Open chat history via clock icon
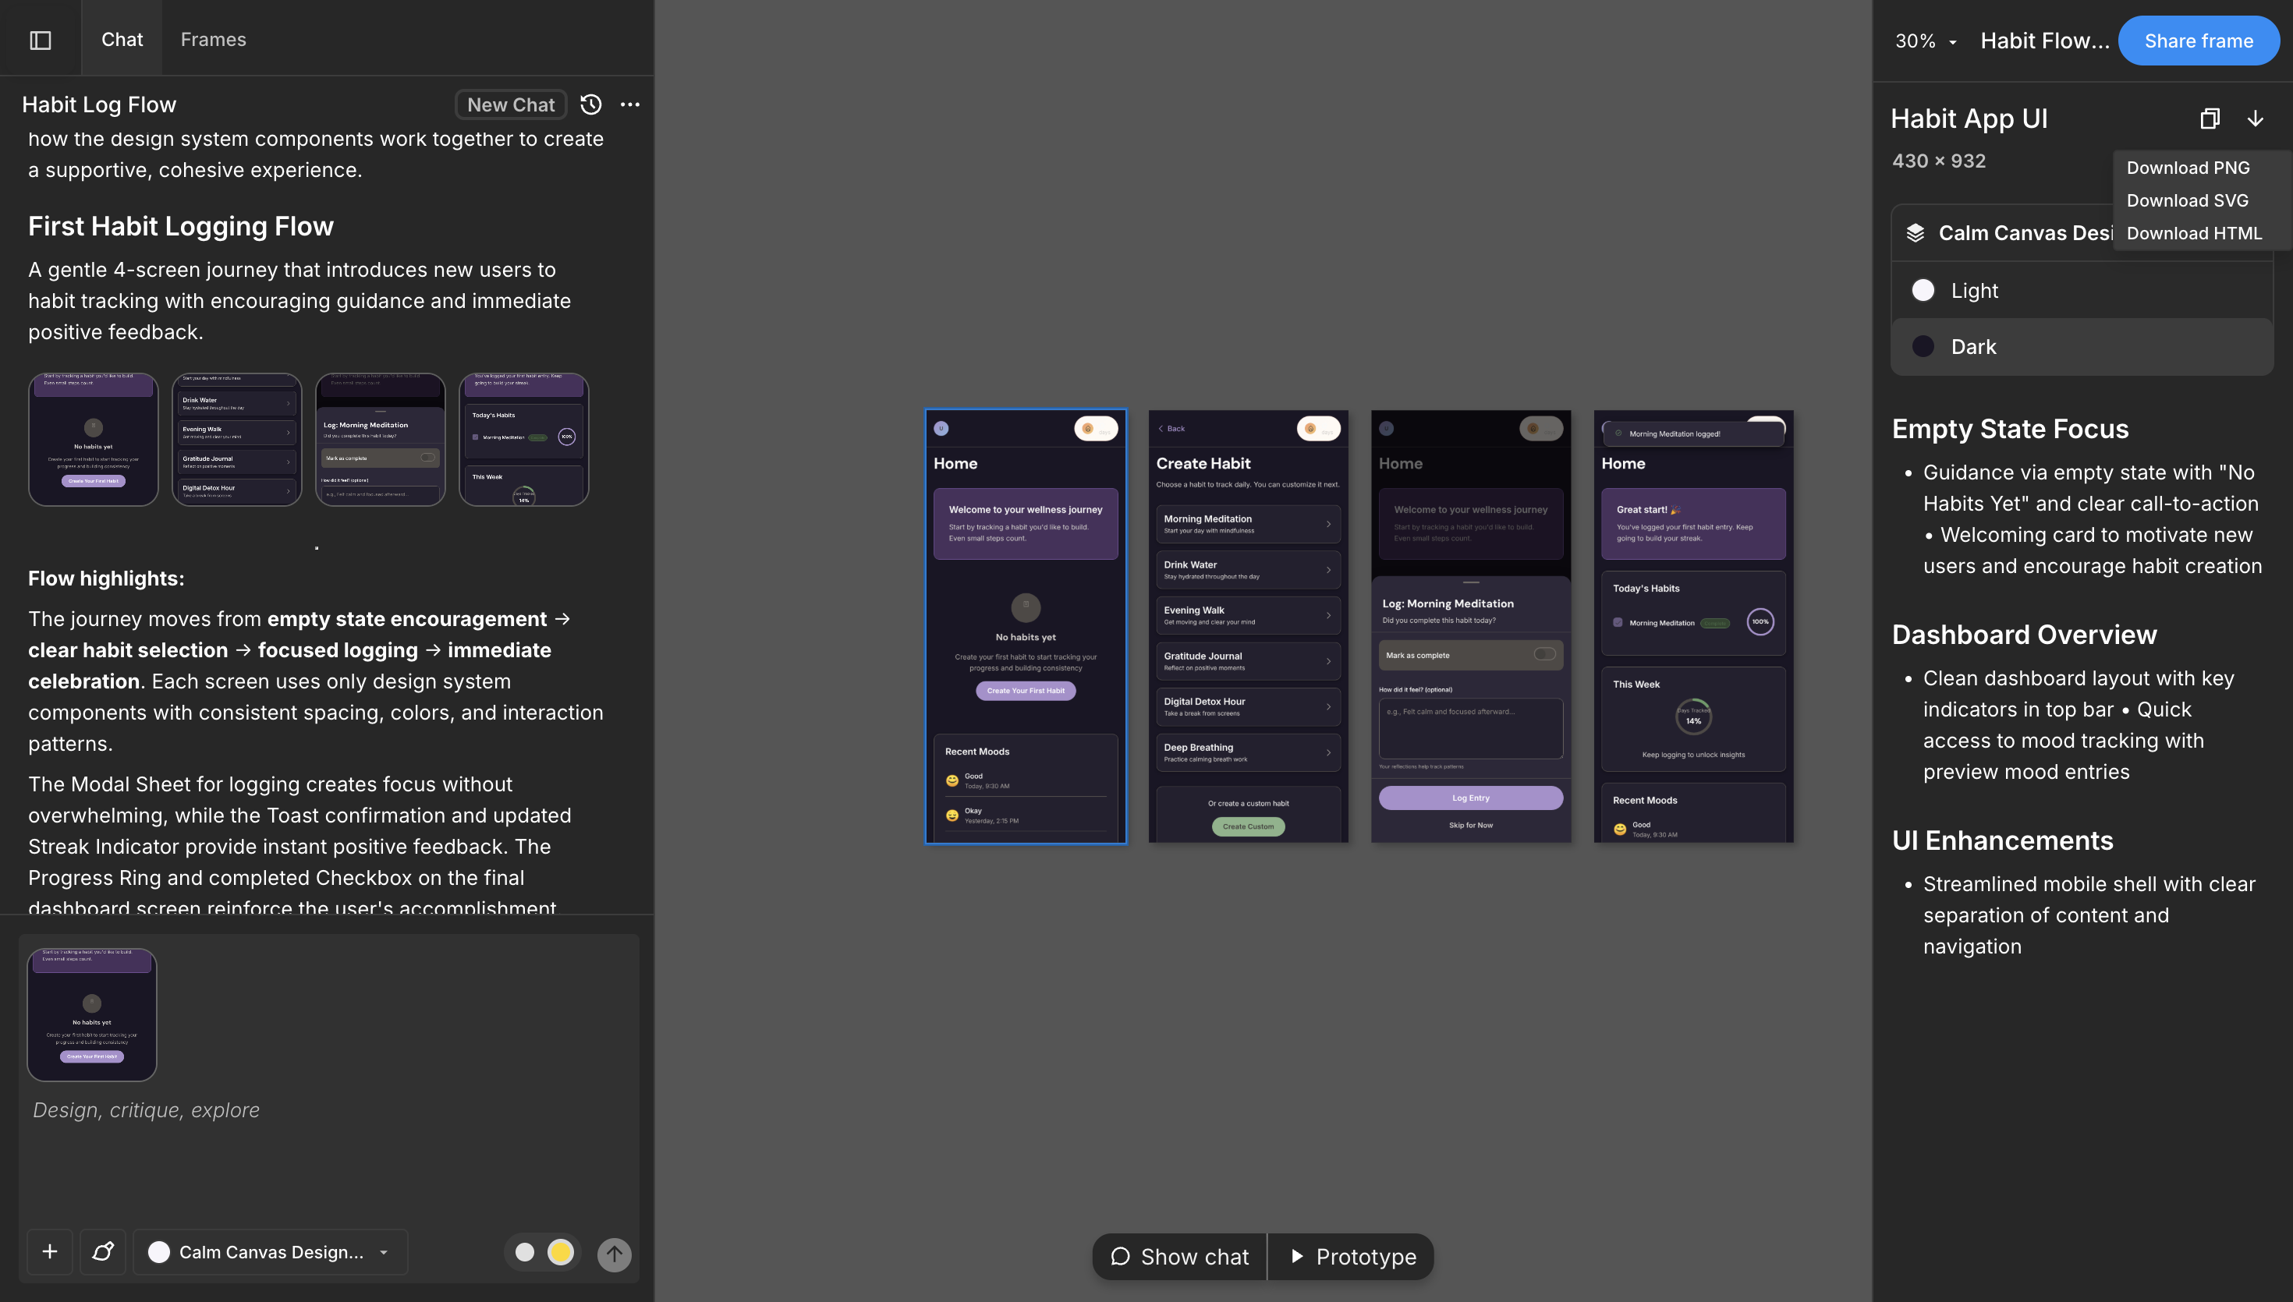The height and width of the screenshot is (1302, 2293). (590, 104)
